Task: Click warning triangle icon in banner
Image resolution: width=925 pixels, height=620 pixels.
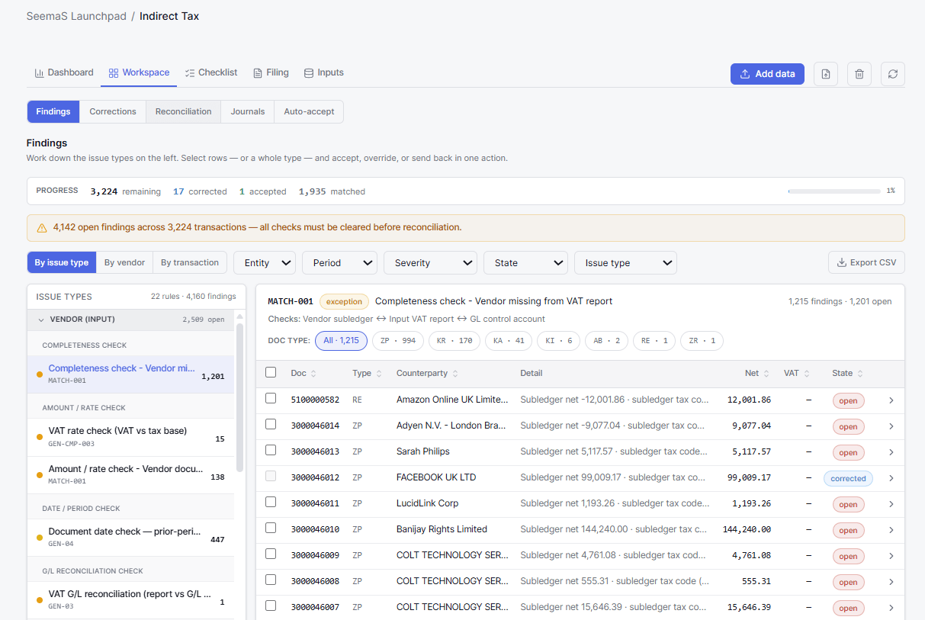Action: 42,227
